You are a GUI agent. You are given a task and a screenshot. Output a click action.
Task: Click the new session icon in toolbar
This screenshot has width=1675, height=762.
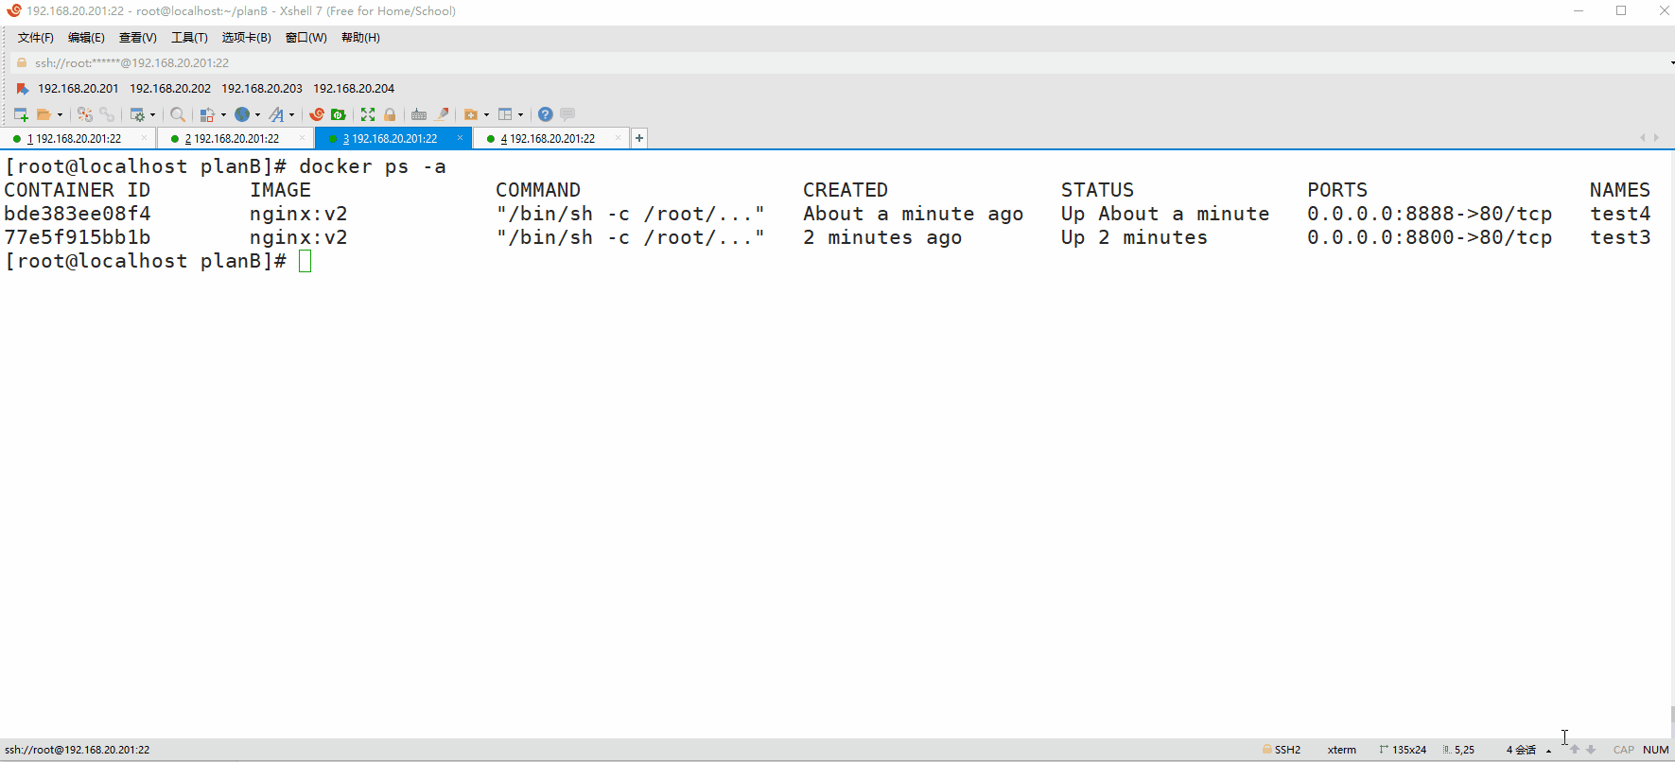click(21, 114)
